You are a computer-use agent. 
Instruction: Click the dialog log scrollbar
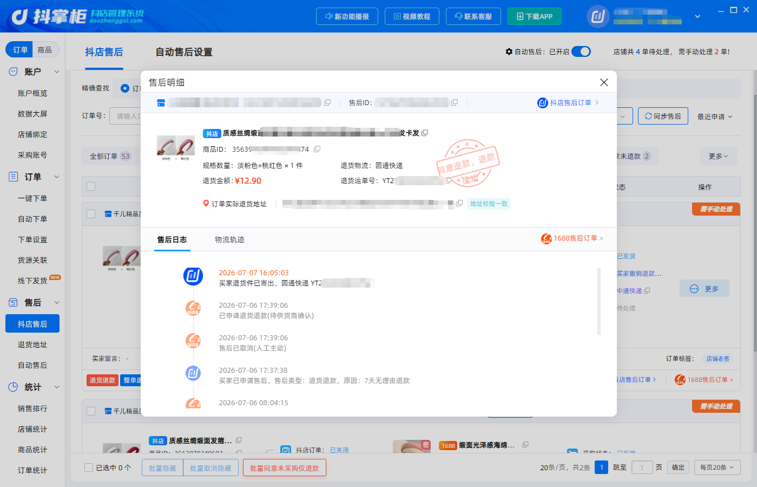598,301
